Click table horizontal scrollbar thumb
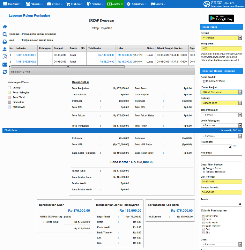This screenshot has width=245, height=250. point(68,67)
